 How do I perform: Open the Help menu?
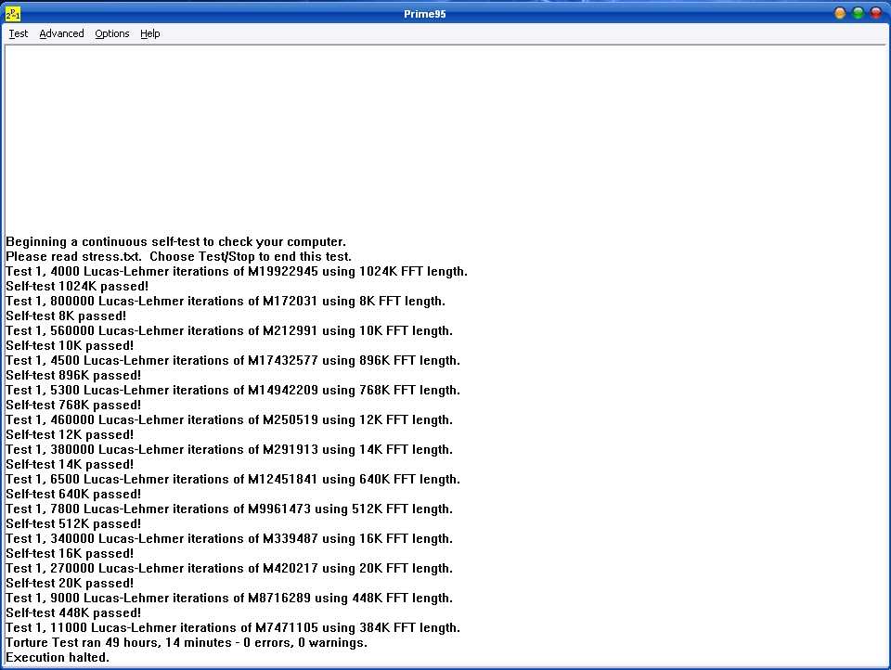[150, 33]
